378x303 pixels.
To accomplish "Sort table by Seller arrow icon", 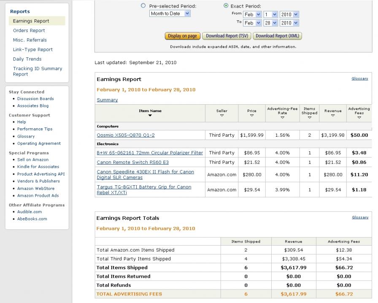I will (x=222, y=116).
